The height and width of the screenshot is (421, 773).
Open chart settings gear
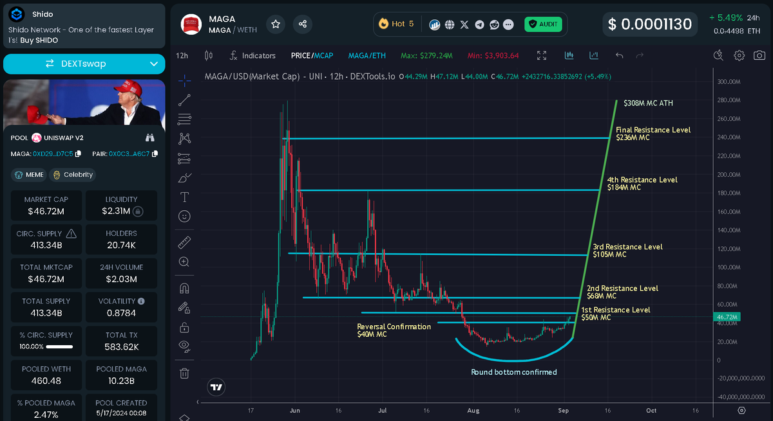740,56
